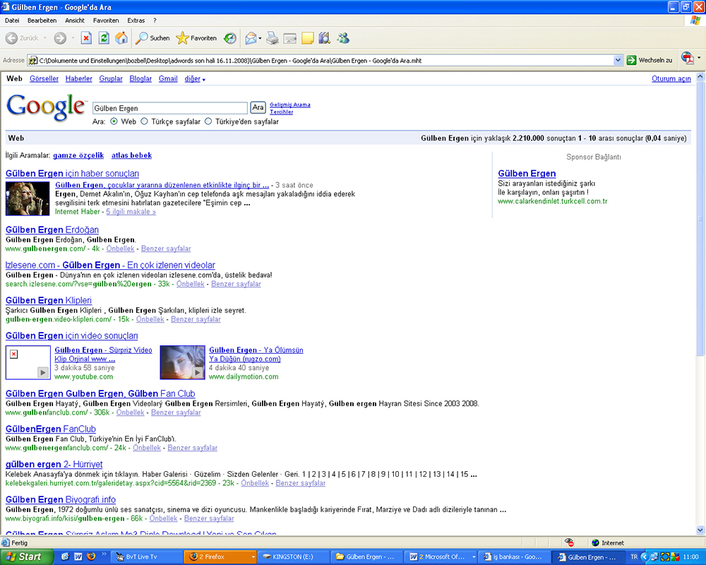Screen dimensions: 706x565
Task: Click the Oturum açın sign-in link
Action: [671, 78]
